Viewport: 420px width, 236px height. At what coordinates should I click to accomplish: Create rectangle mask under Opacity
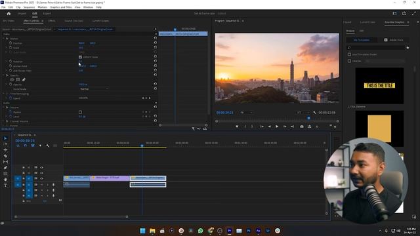tap(18, 80)
